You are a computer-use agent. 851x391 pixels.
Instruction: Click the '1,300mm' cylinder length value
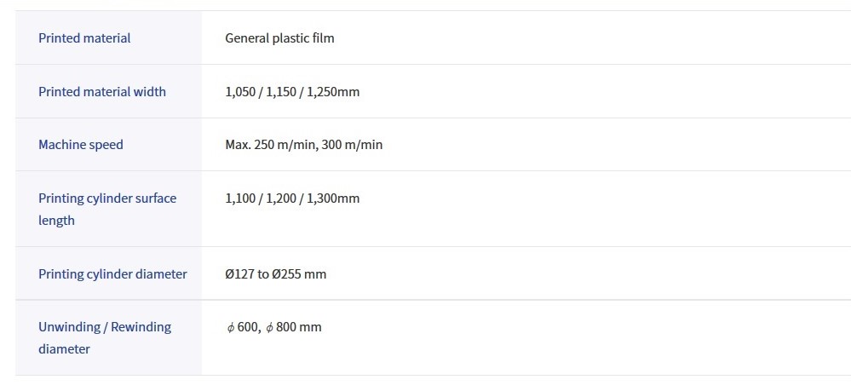[x=333, y=198]
